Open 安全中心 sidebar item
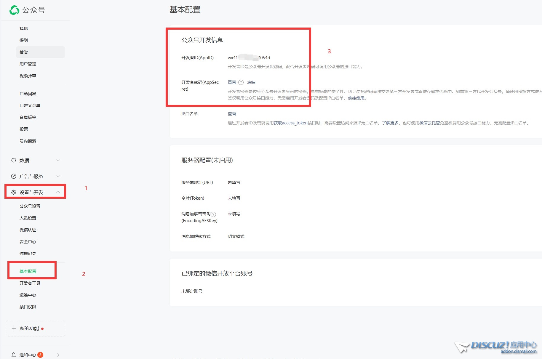Image resolution: width=542 pixels, height=359 pixels. 28,242
